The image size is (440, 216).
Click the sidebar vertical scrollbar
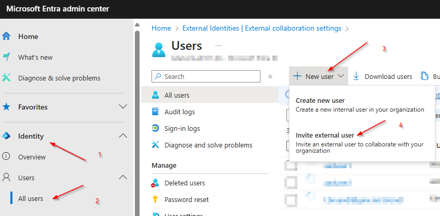point(137,123)
